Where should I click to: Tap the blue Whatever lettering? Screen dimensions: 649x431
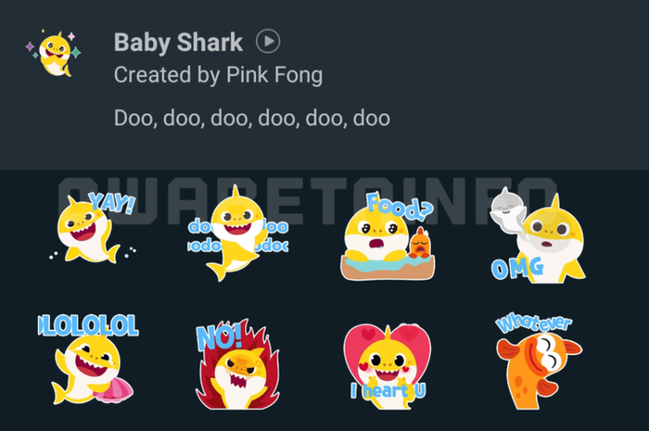pos(534,323)
